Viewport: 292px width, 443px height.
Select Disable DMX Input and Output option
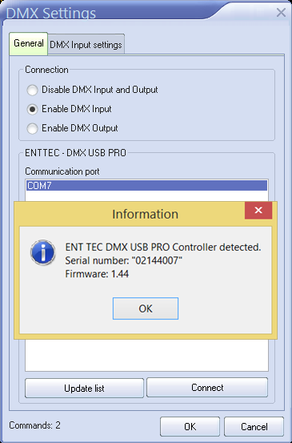tap(32, 91)
